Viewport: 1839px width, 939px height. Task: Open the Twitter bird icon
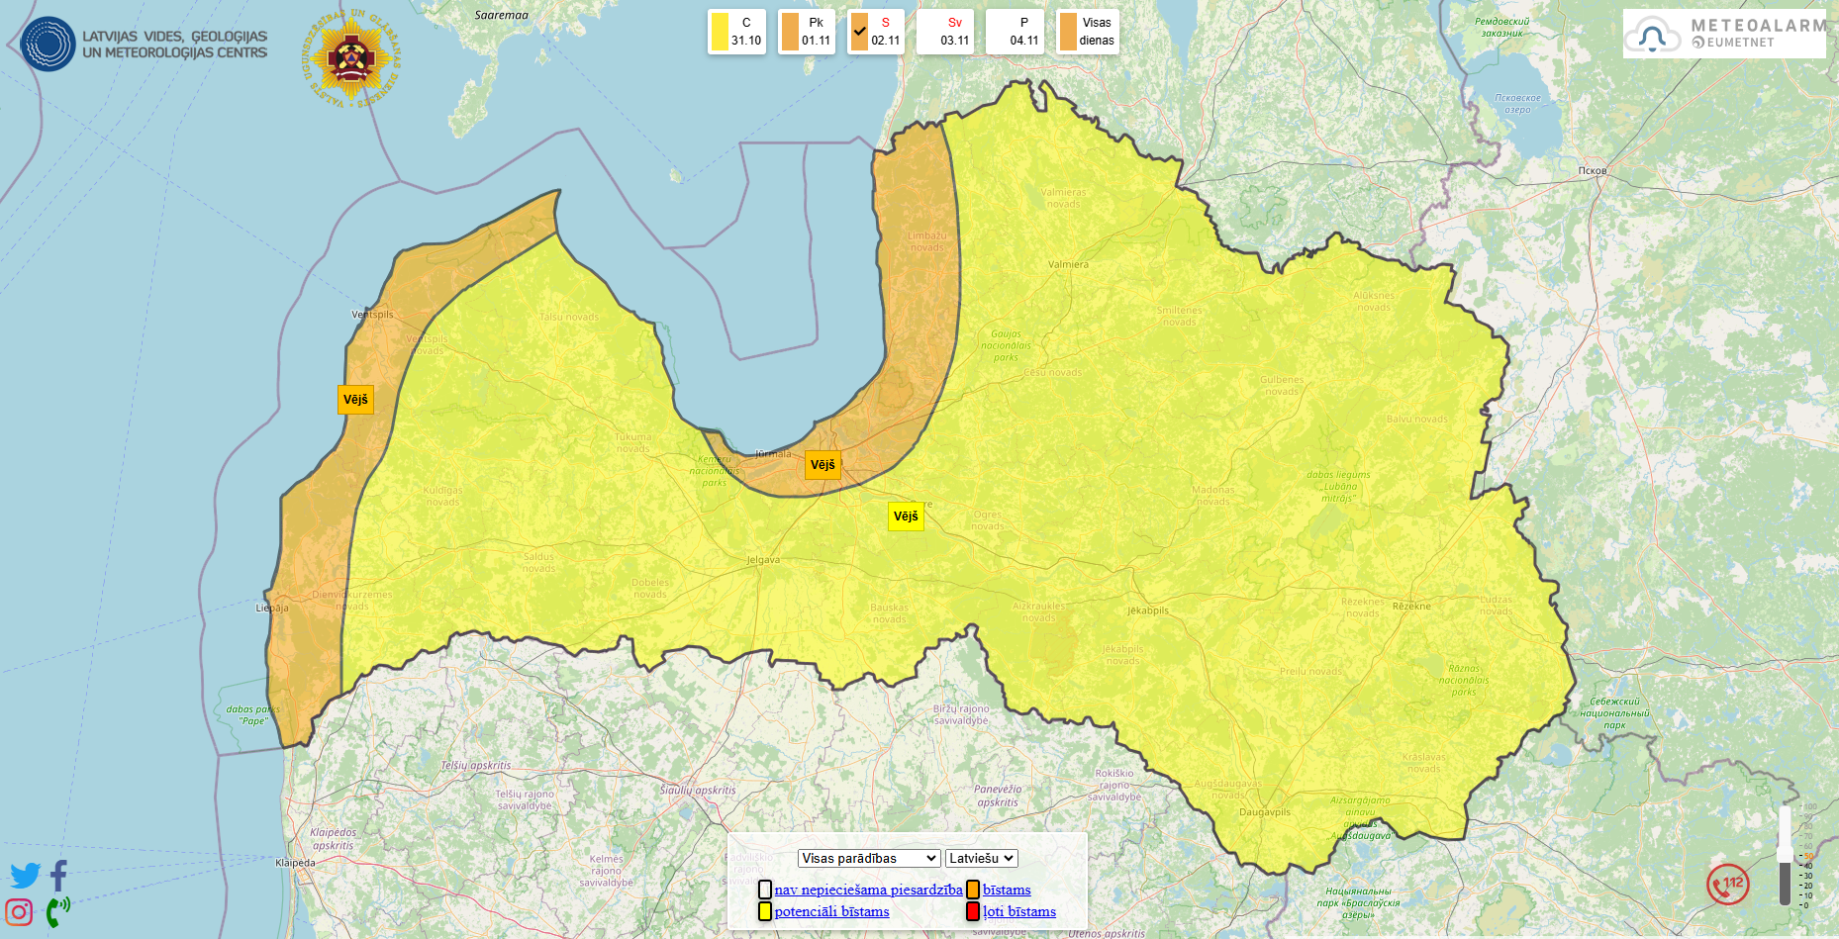coord(25,876)
